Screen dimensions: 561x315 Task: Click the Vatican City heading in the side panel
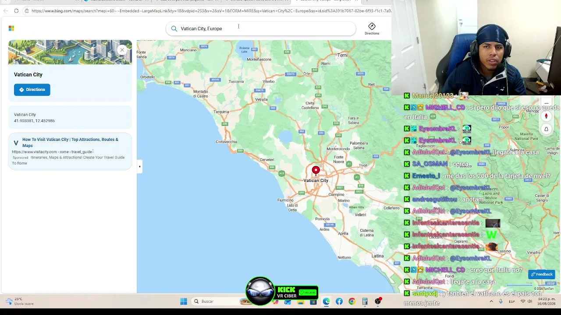[28, 75]
